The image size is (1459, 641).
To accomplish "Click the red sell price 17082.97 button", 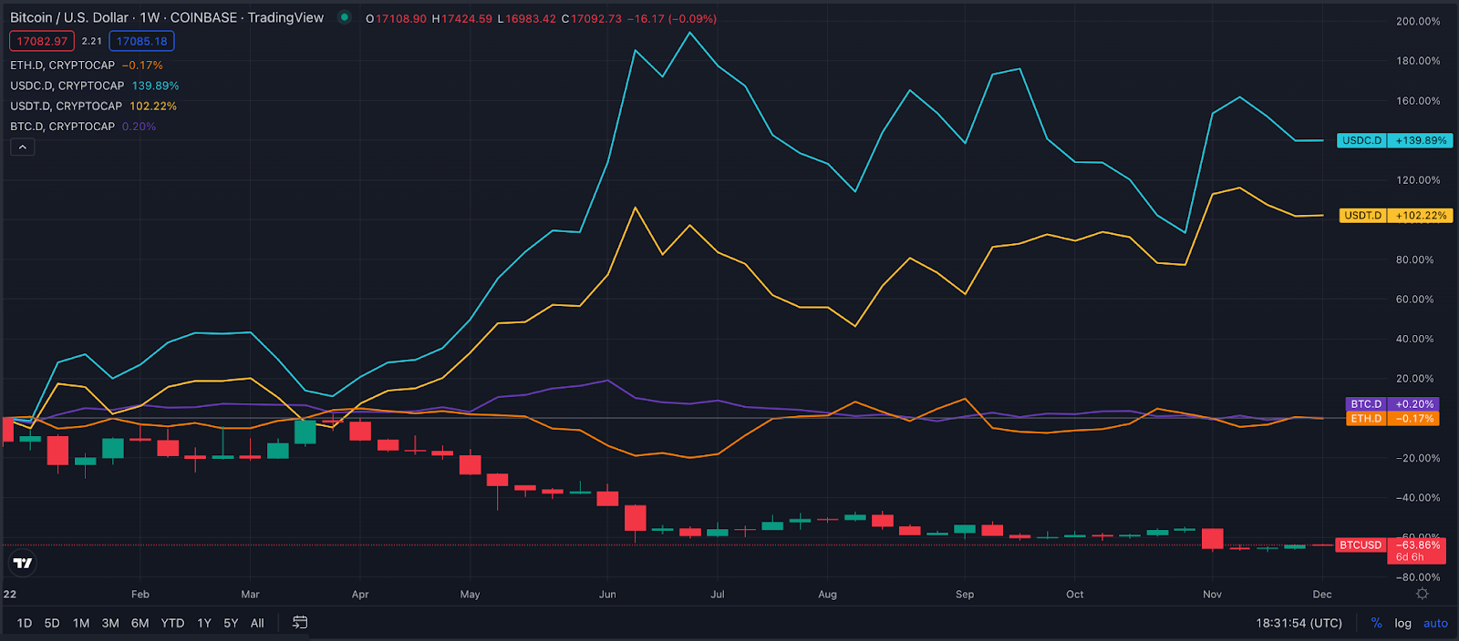I will (42, 41).
